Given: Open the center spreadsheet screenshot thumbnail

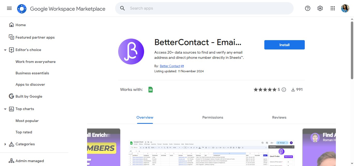Looking at the screenshot, I should [211, 153].
